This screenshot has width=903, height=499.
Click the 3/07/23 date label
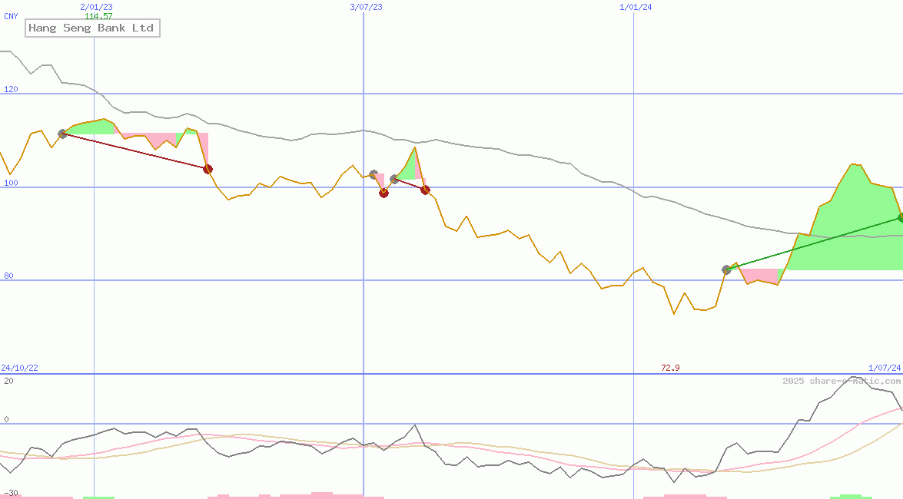(x=366, y=7)
